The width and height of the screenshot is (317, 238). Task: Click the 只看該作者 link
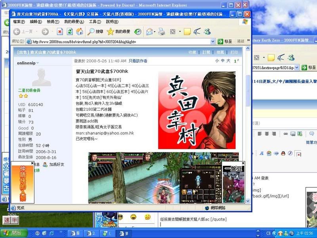coord(138,61)
